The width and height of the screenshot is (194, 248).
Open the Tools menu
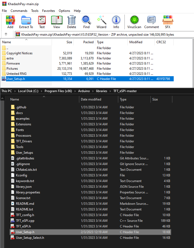point(35,11)
